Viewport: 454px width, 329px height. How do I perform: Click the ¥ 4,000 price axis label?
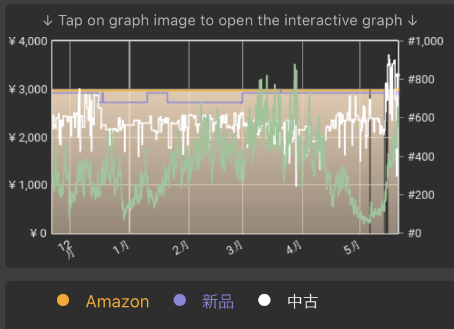point(28,41)
